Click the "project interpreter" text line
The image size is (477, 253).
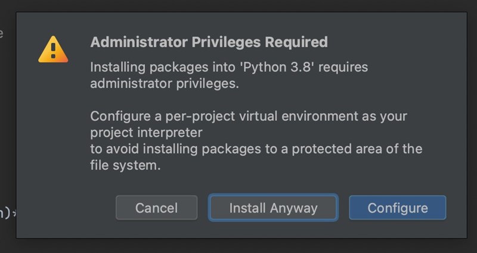pos(146,132)
